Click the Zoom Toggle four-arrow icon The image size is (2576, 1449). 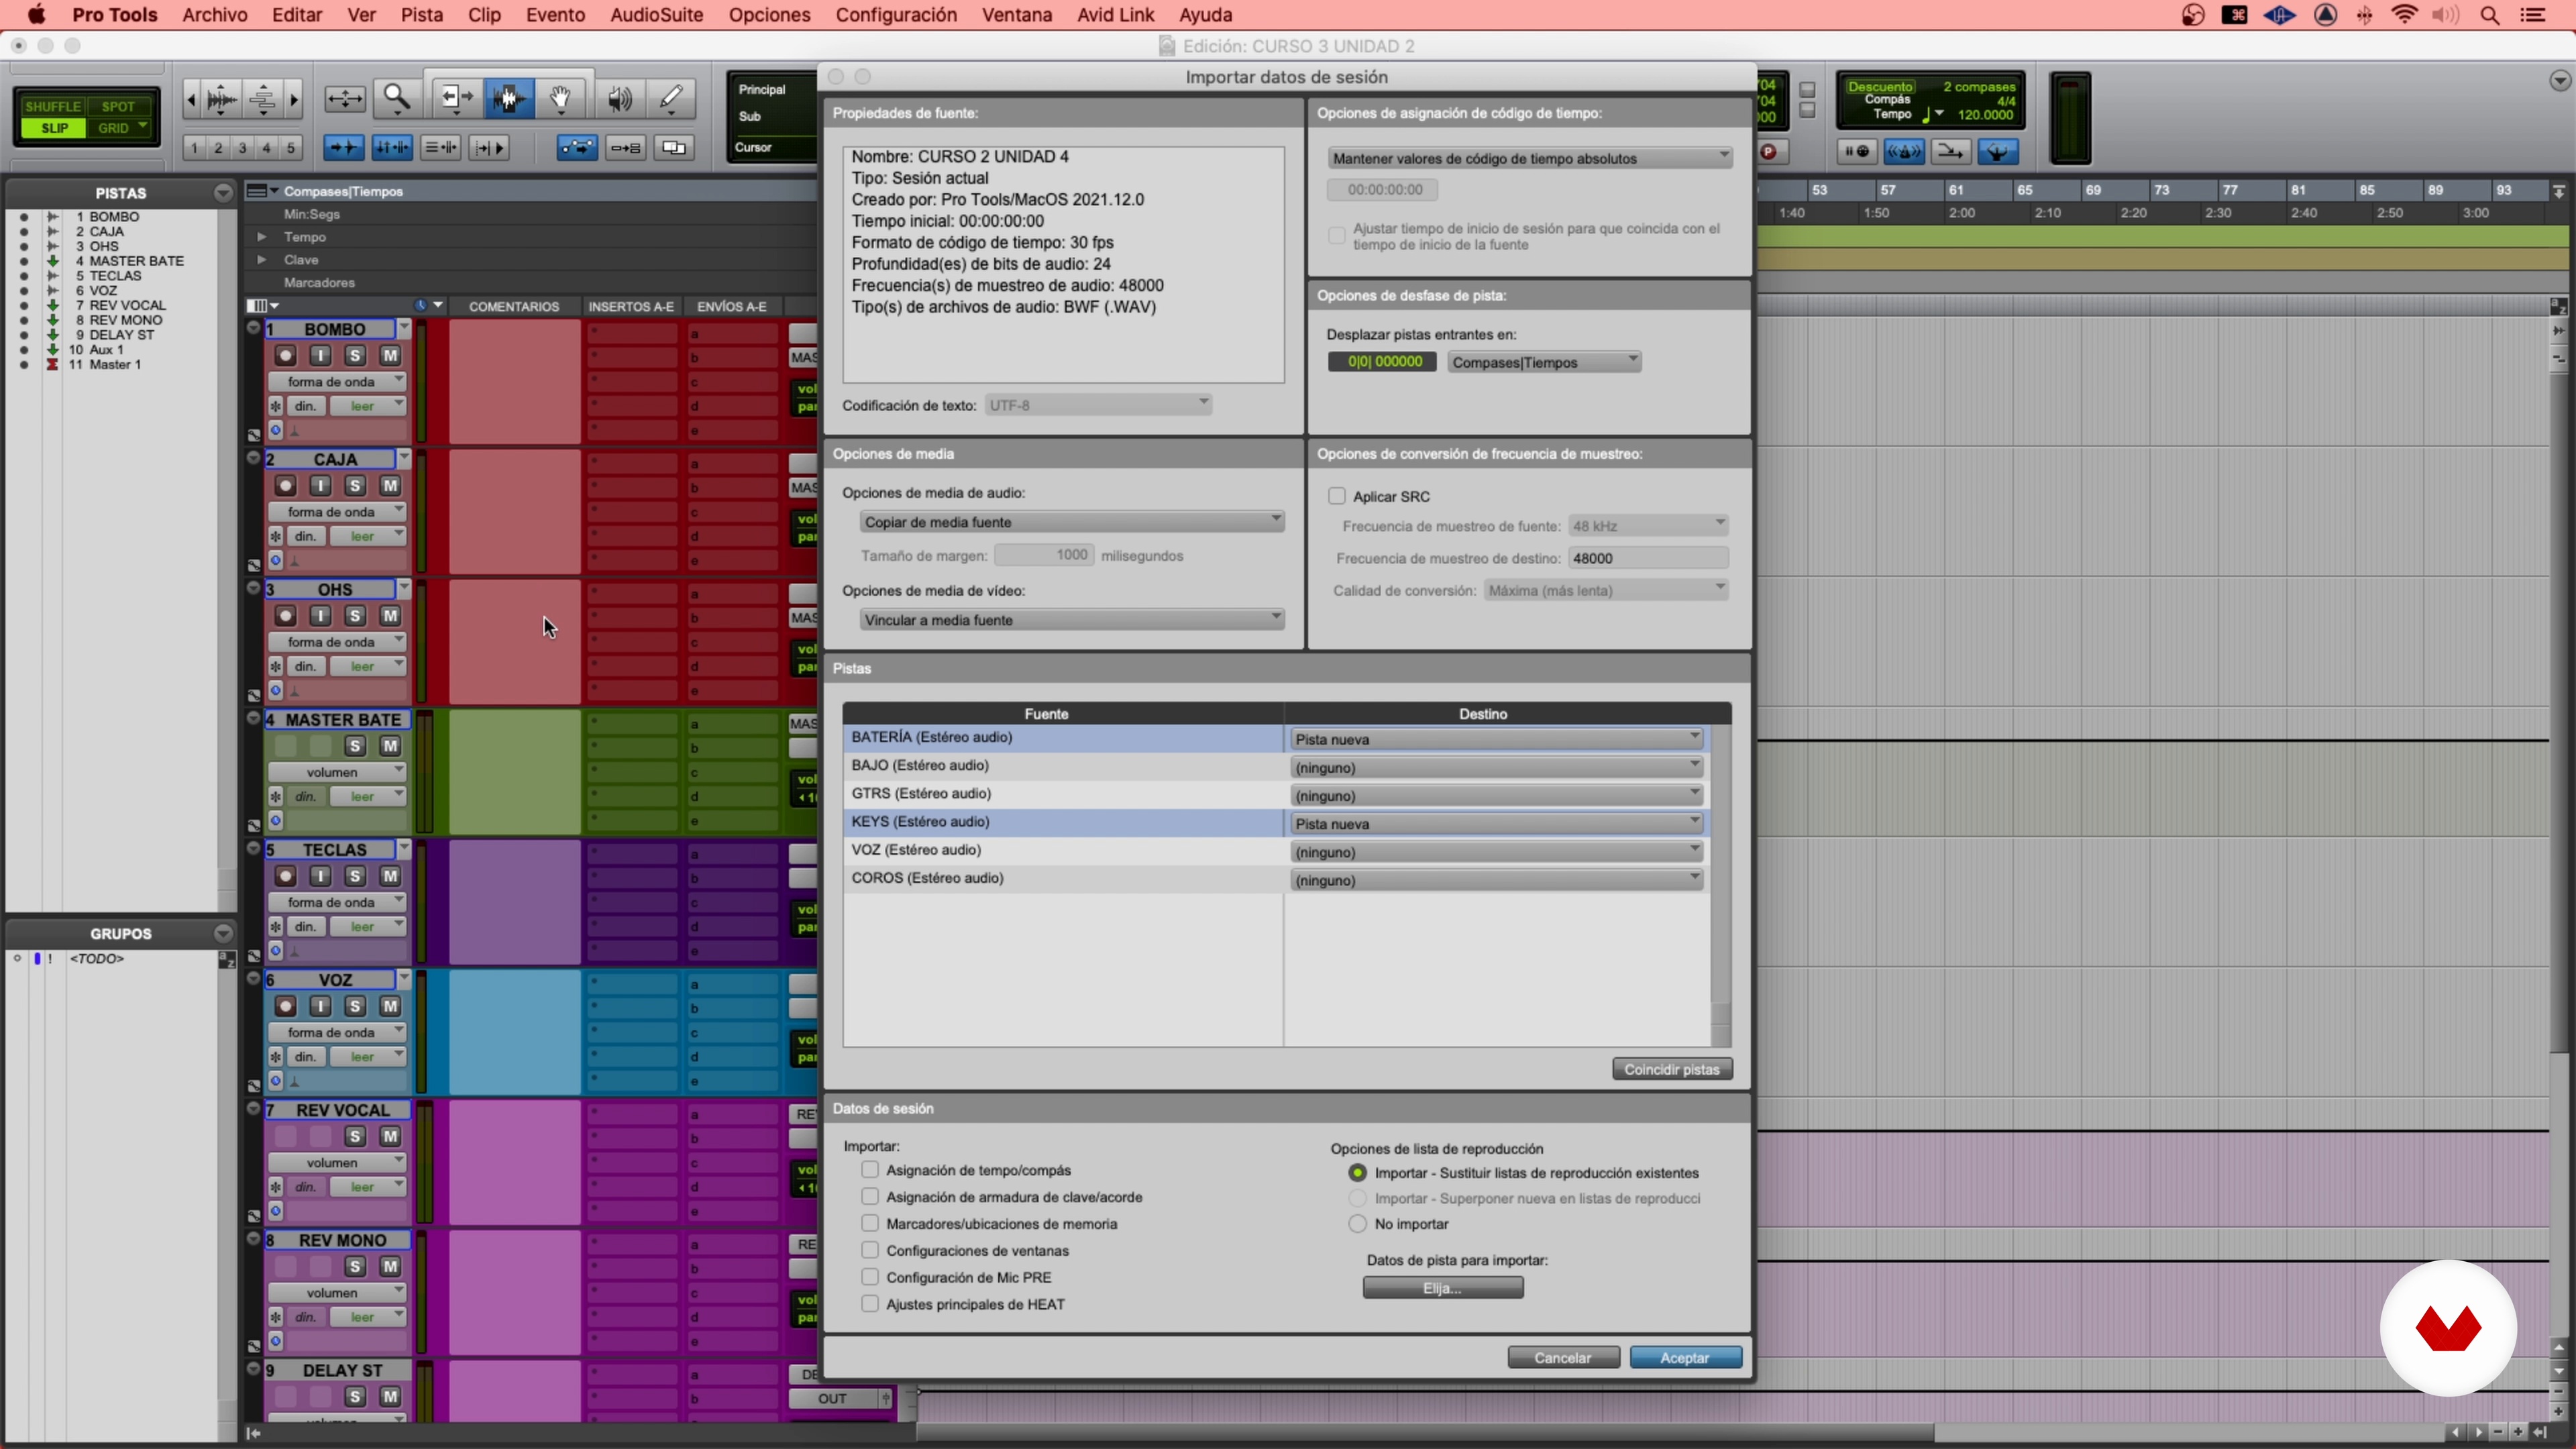345,98
